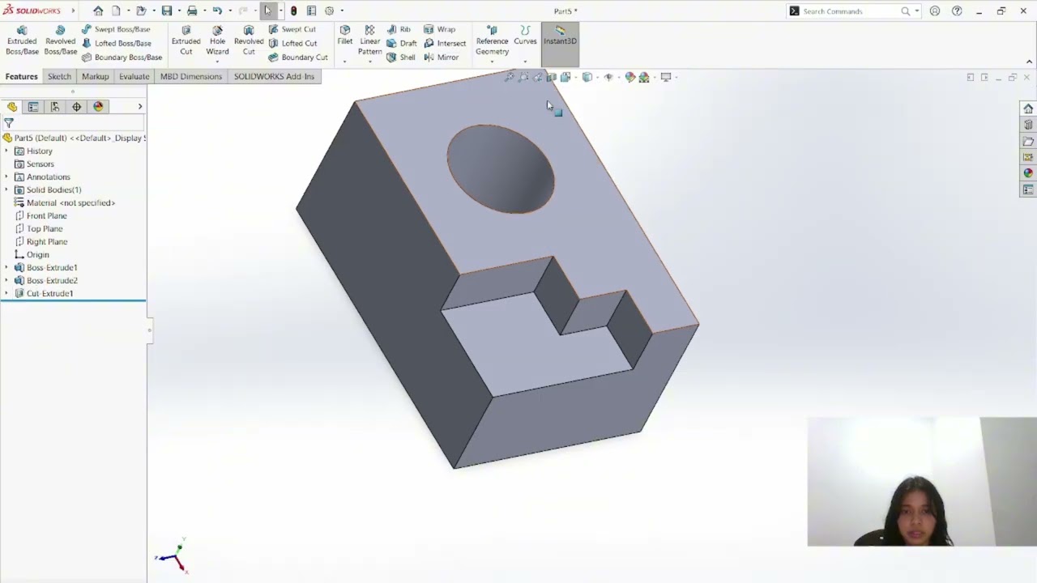Screen dimensions: 1037x583
Task: Select Front Plane in the feature tree
Action: tap(47, 216)
